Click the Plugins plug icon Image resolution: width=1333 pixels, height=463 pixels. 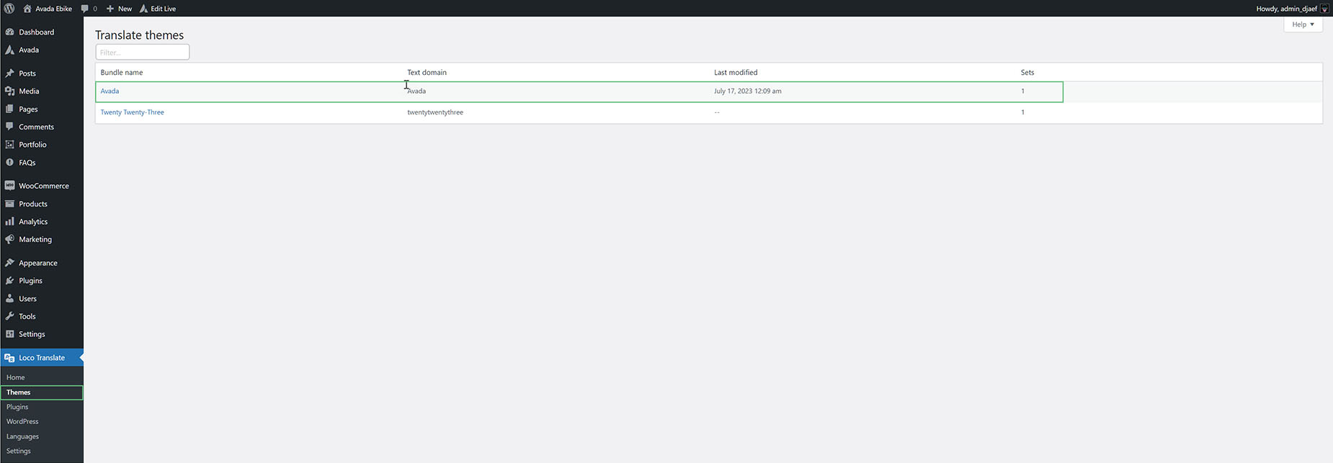(x=9, y=280)
